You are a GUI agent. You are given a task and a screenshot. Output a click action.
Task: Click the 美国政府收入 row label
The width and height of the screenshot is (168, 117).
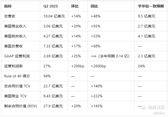pyautogui.click(x=15, y=36)
